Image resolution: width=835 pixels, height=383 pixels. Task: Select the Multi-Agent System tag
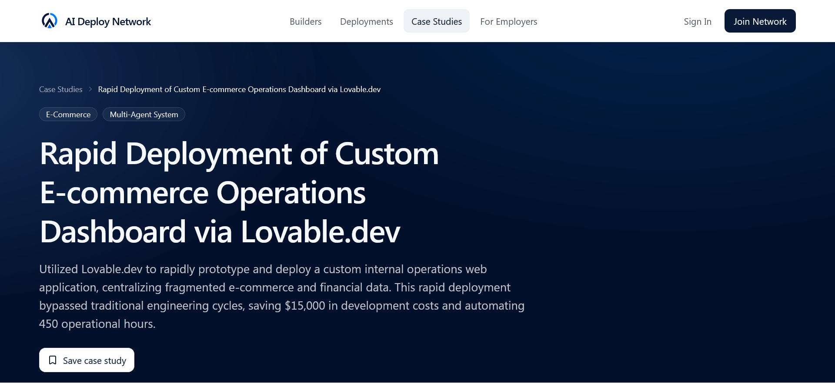point(144,115)
